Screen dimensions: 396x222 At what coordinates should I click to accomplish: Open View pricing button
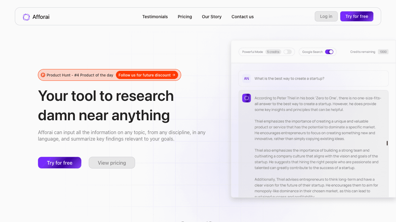(112, 163)
